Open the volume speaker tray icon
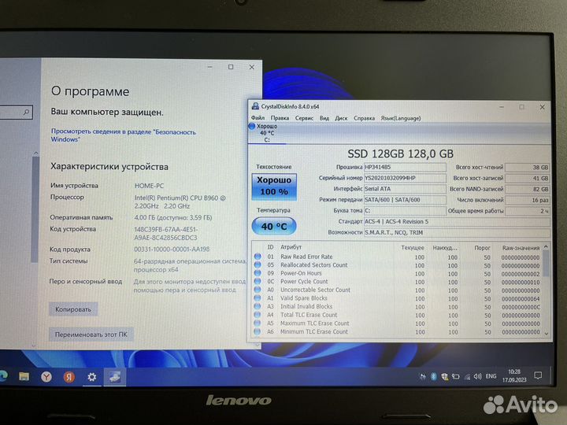The image size is (567, 425). (x=478, y=376)
